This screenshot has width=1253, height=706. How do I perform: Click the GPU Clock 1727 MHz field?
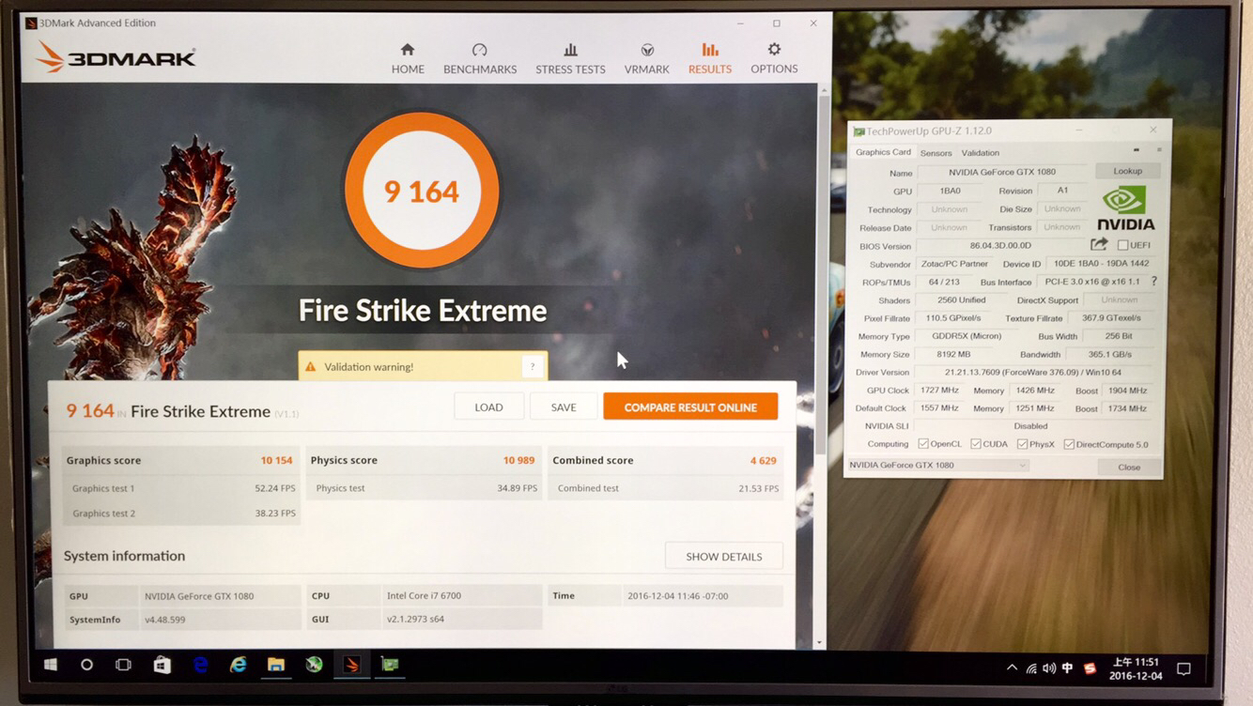click(x=940, y=390)
